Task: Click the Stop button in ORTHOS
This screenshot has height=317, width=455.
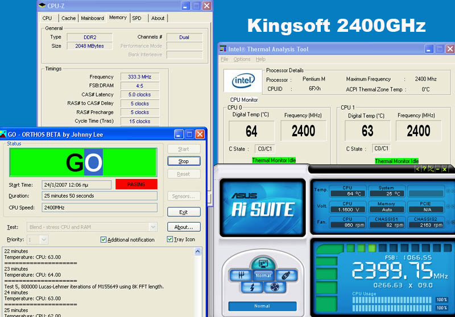Action: pyautogui.click(x=184, y=161)
